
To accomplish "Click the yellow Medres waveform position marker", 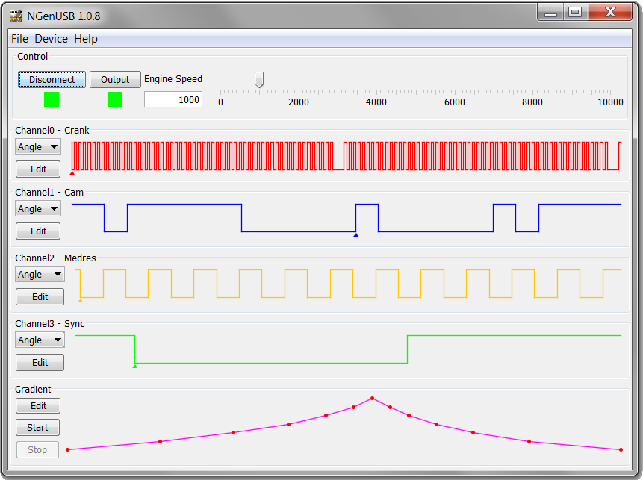I will coord(81,300).
